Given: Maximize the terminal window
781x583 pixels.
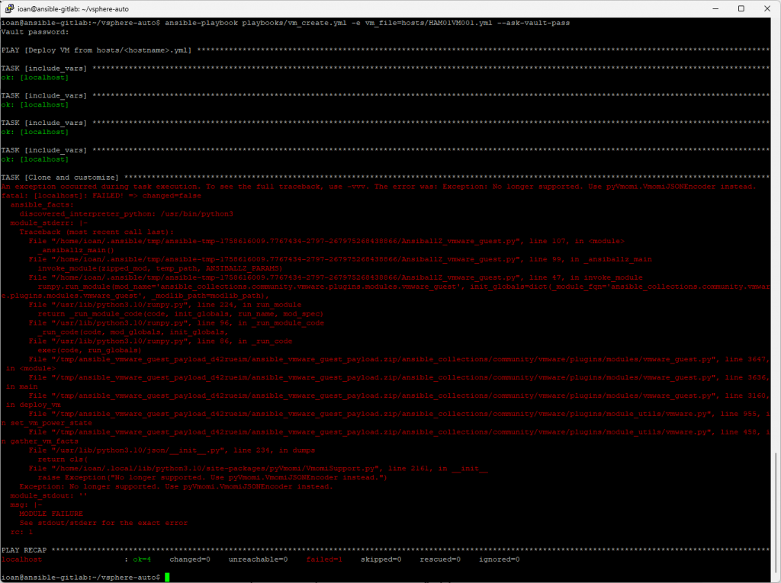Looking at the screenshot, I should 741,8.
